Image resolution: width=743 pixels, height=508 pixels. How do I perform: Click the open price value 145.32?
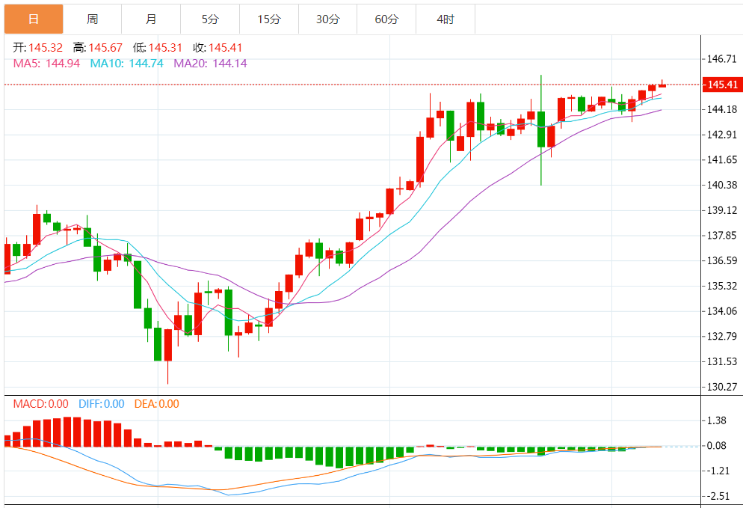[x=46, y=47]
